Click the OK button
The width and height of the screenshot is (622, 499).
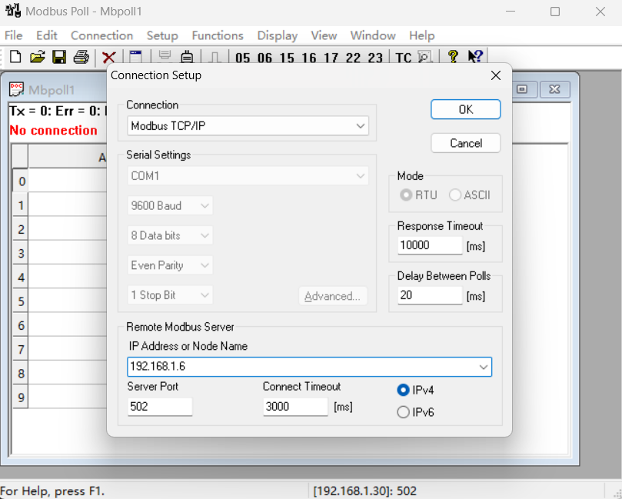click(x=466, y=109)
